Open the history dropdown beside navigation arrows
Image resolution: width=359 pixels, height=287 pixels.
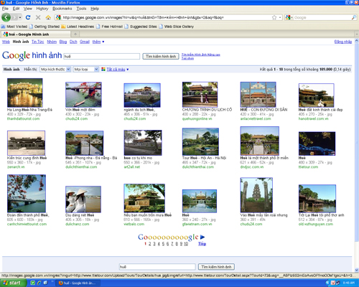point(20,17)
